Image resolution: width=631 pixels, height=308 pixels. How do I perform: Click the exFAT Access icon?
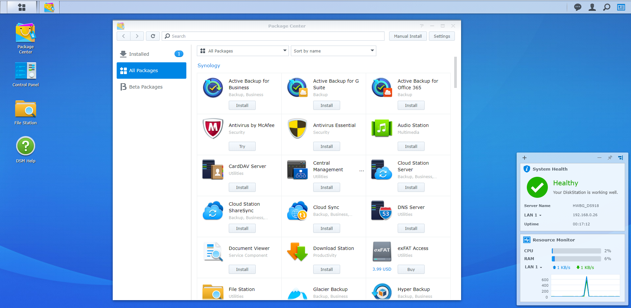tap(382, 252)
